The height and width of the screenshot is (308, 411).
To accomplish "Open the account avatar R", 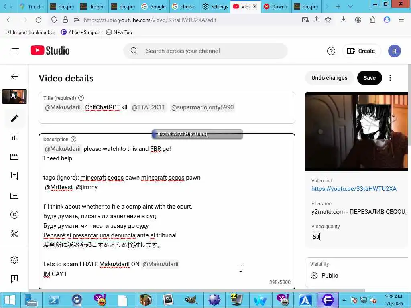I will (x=394, y=51).
